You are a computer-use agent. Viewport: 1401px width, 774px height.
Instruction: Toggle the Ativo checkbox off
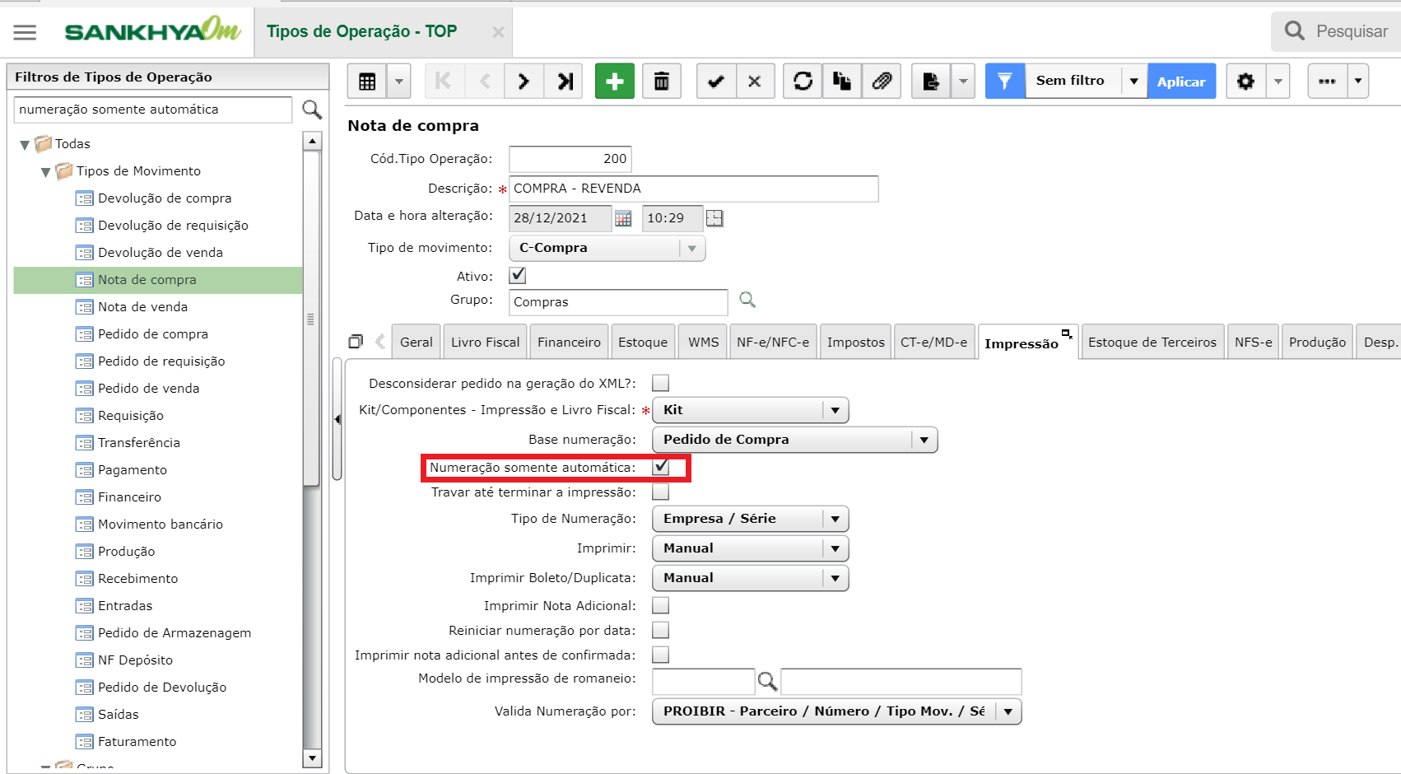pyautogui.click(x=517, y=275)
